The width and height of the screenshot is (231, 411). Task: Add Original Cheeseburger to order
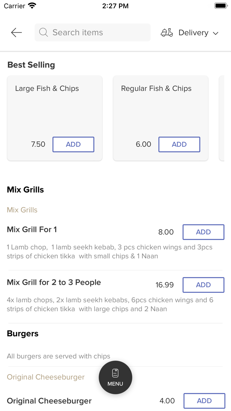tap(204, 401)
